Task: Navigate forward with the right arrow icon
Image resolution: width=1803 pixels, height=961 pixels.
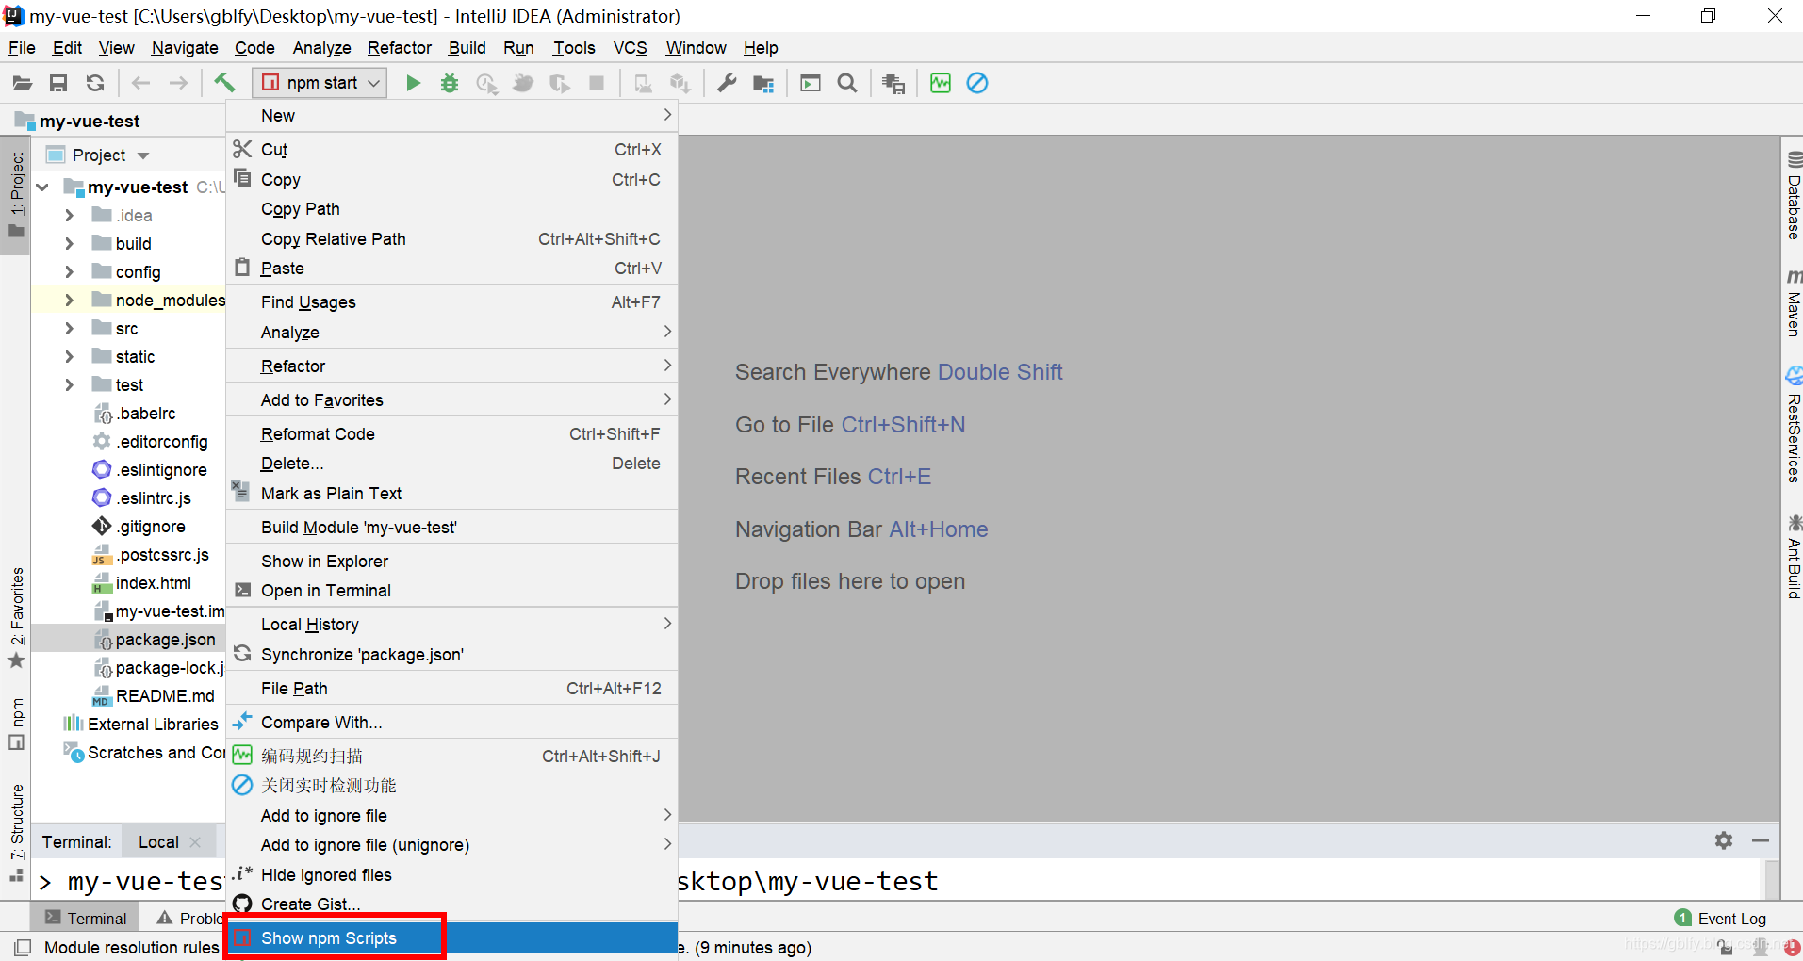Action: click(x=178, y=83)
